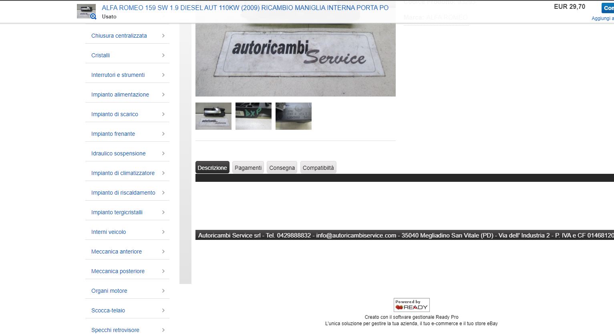Open Idraulico sospensione category

tap(118, 153)
